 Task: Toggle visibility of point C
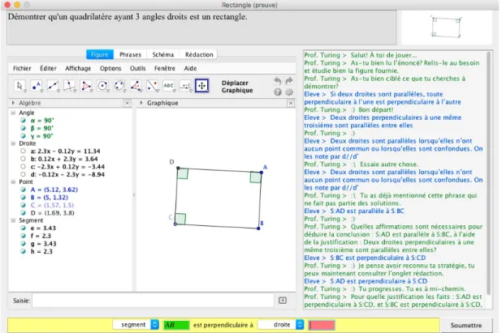(23, 205)
